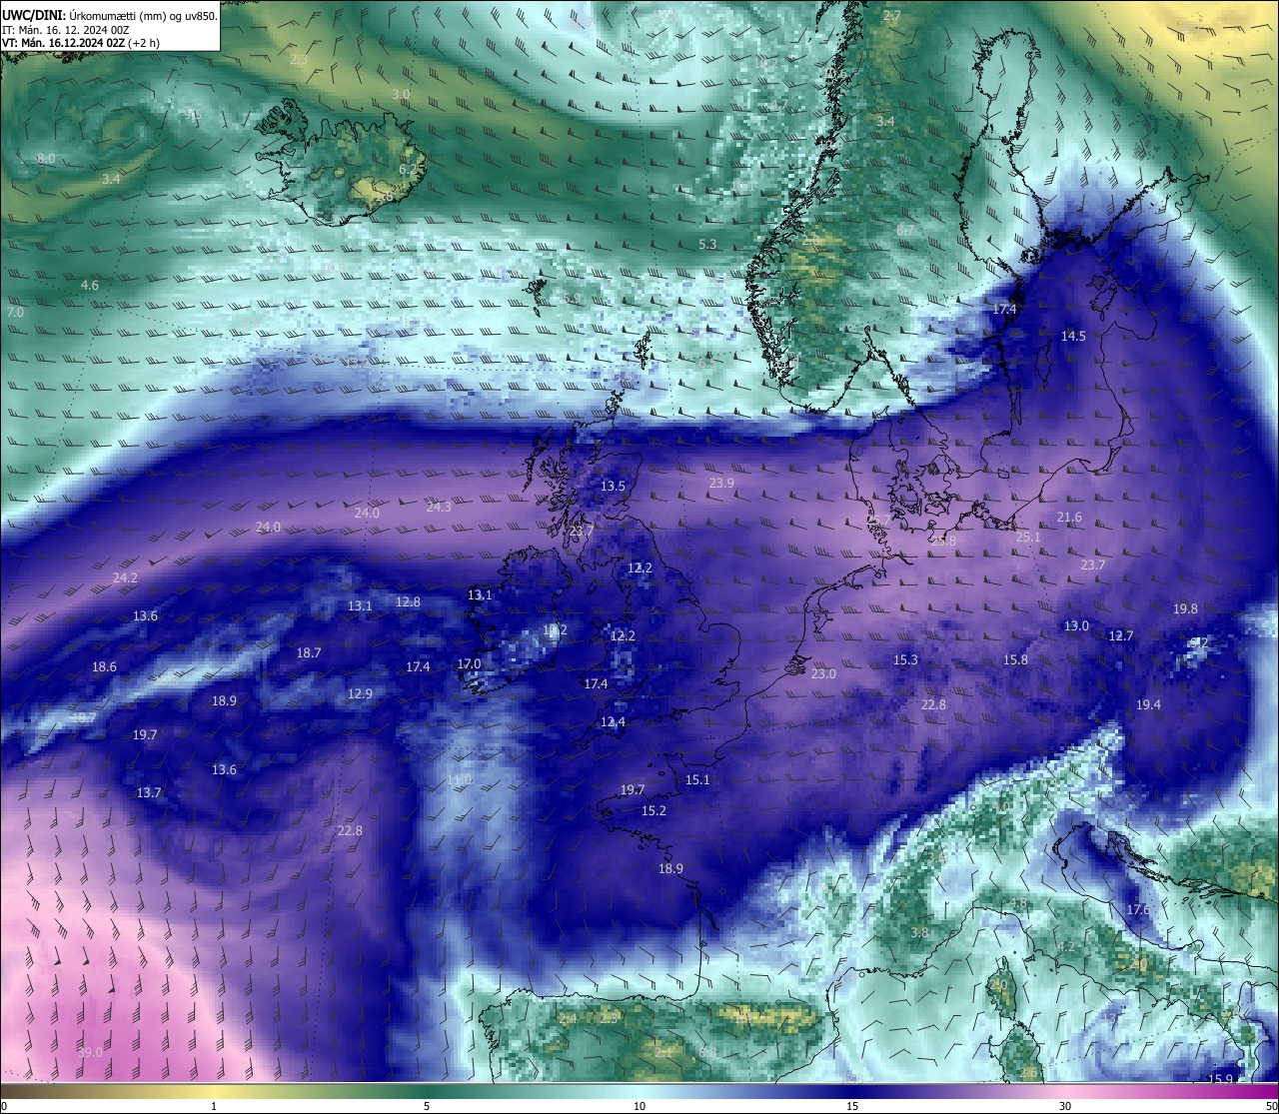The image size is (1279, 1114).
Task: Click the 12.7 value on the map
Action: coord(1121,636)
